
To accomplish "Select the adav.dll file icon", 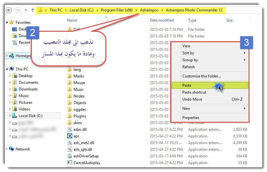I will tap(70, 129).
